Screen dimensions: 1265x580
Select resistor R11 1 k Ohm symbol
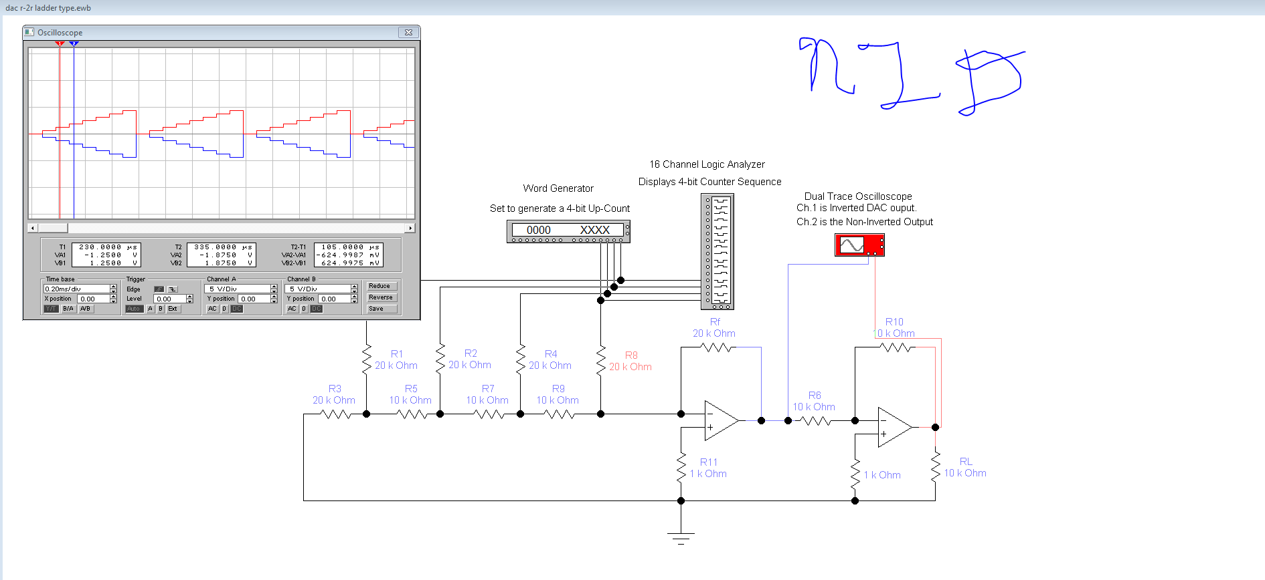click(x=681, y=466)
